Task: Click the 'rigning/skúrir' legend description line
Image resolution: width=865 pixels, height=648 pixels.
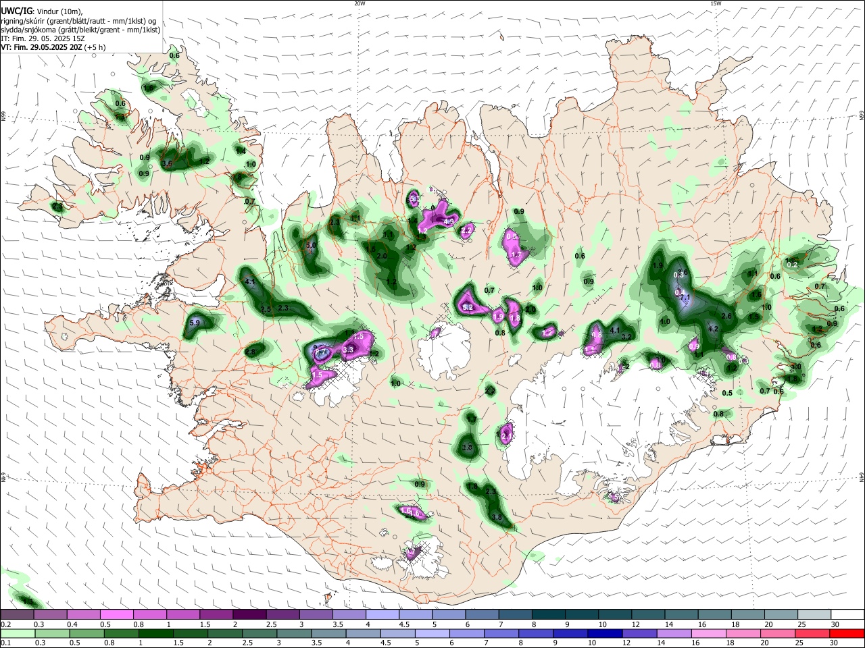Action: click(78, 21)
